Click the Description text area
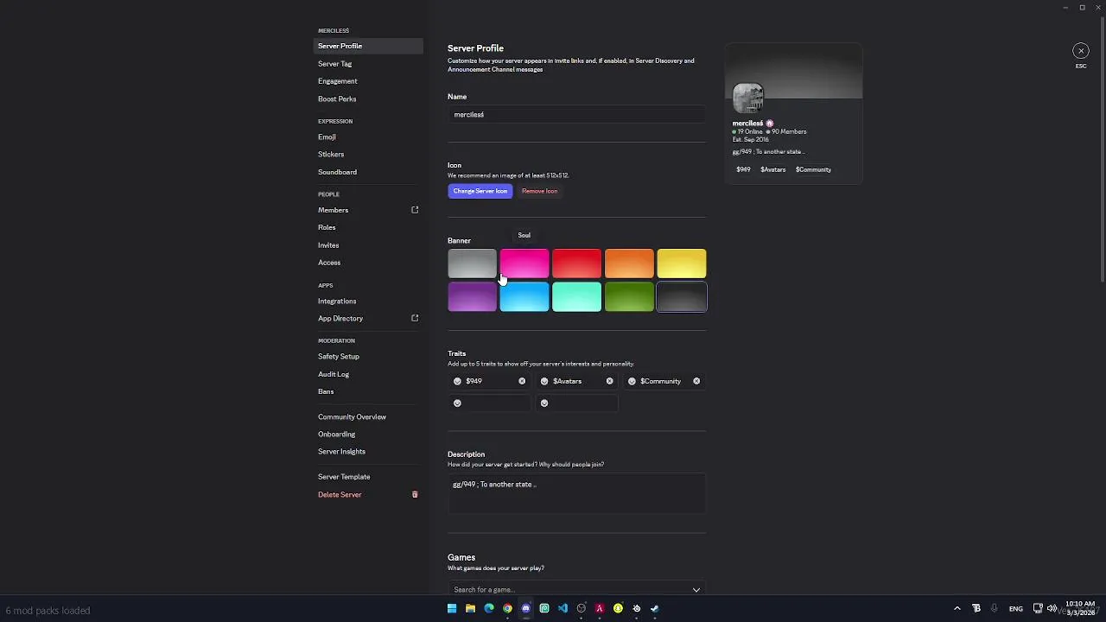This screenshot has width=1106, height=622. point(576,493)
